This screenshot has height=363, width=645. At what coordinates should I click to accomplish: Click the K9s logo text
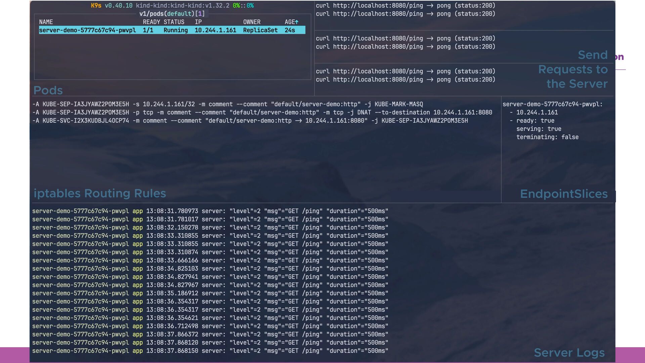click(x=96, y=6)
